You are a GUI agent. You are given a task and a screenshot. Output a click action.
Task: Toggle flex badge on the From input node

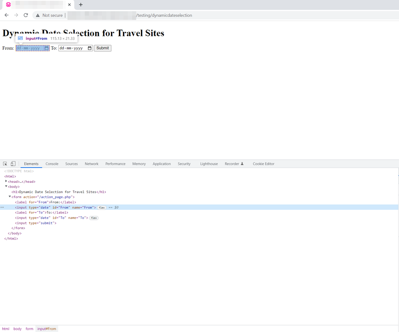pos(102,207)
